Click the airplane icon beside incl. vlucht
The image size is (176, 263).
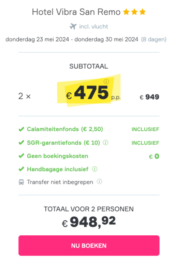pyautogui.click(x=73, y=27)
